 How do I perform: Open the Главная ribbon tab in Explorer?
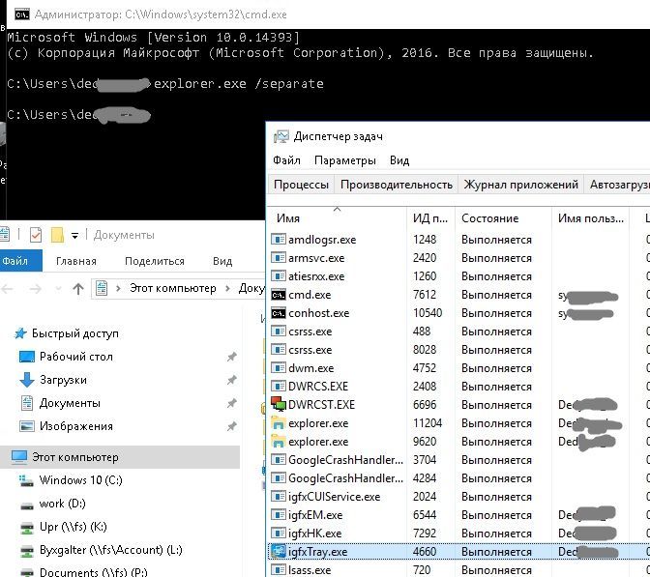click(x=76, y=261)
